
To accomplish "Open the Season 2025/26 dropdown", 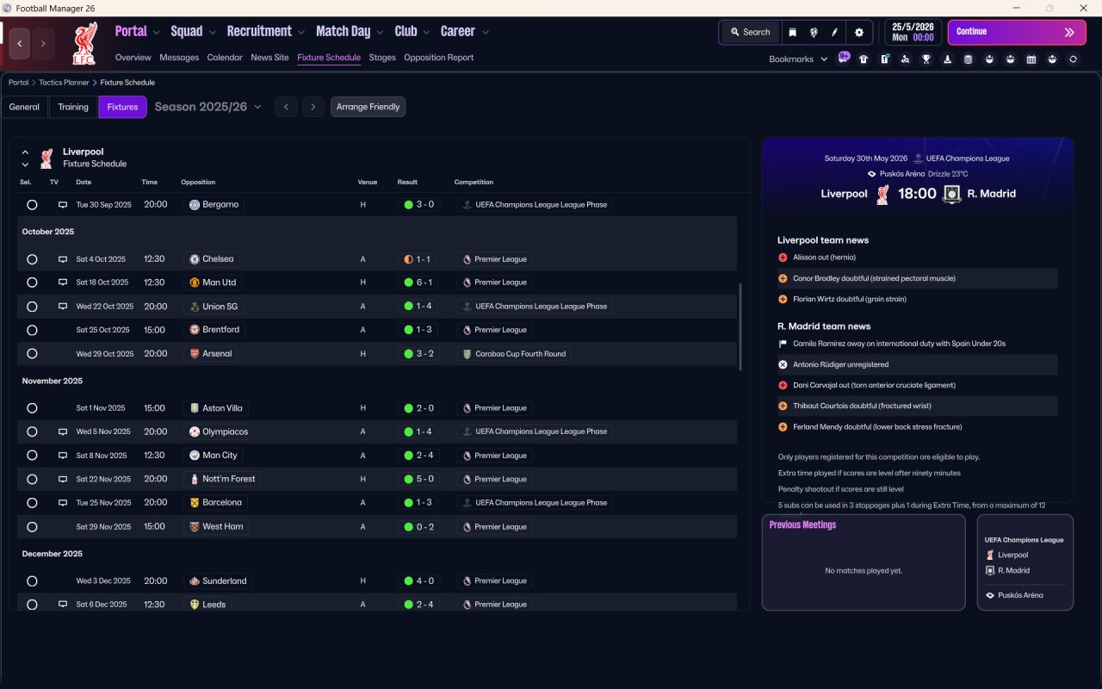I will pos(207,107).
